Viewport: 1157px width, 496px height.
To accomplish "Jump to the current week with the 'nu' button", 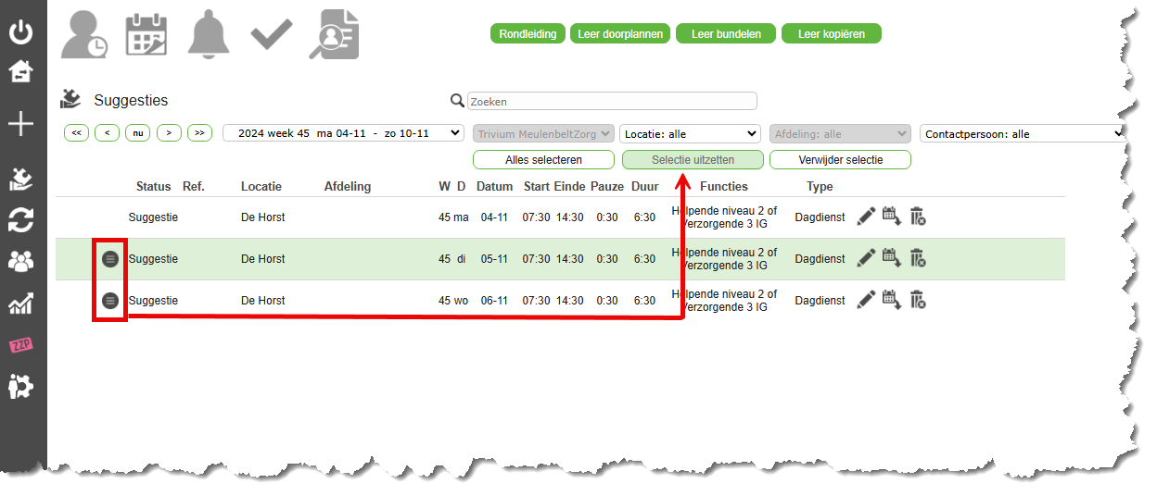I will [138, 133].
